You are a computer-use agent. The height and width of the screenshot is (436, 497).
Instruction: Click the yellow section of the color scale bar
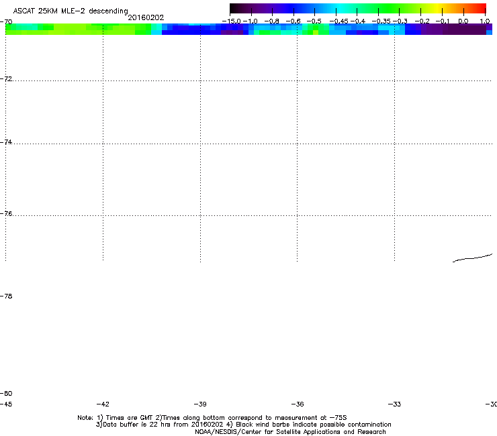click(438, 8)
